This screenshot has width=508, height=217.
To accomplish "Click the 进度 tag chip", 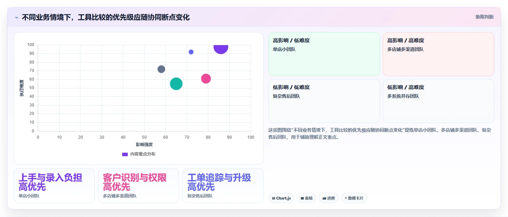I will click(x=329, y=198).
